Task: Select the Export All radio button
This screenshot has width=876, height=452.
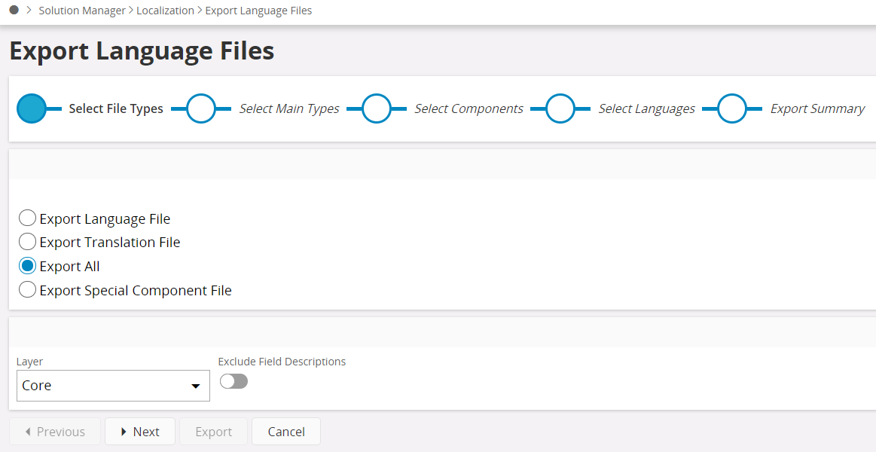Action: click(x=28, y=266)
